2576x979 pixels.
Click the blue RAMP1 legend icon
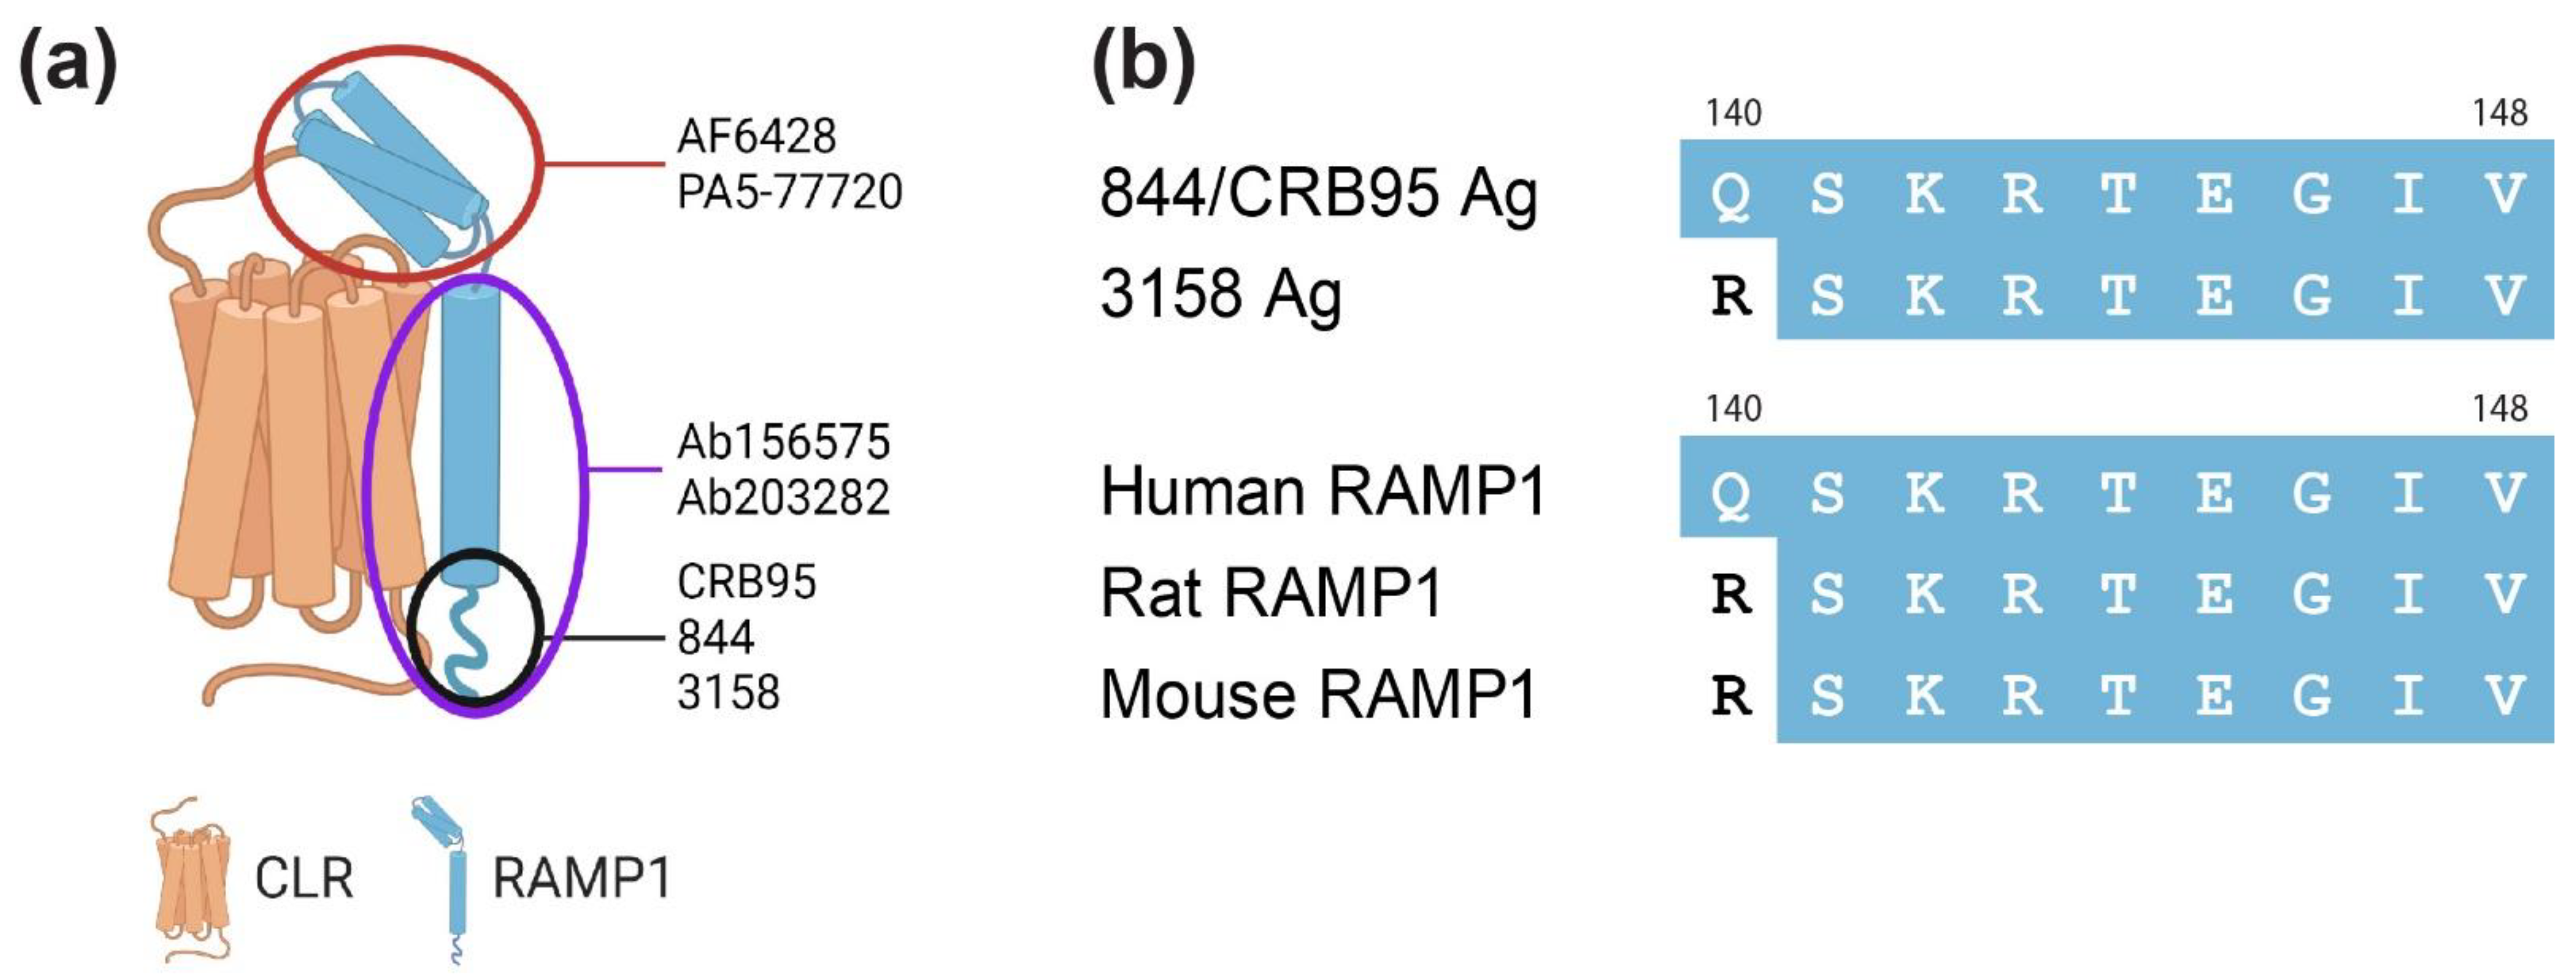tap(447, 880)
